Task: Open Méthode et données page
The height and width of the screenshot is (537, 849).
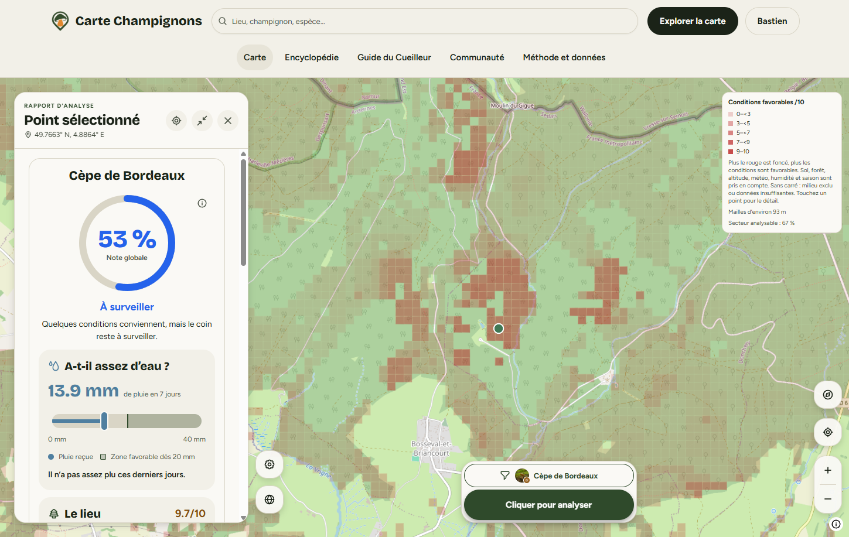Action: [564, 57]
